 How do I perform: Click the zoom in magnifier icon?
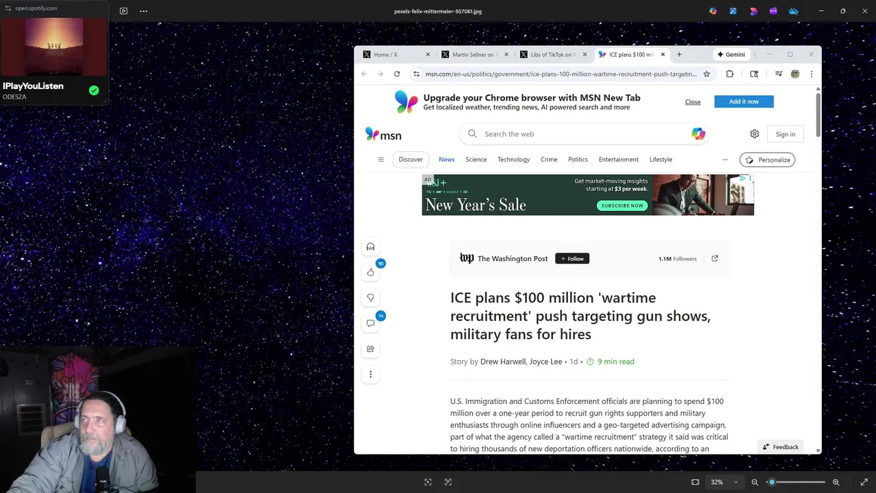tap(836, 482)
